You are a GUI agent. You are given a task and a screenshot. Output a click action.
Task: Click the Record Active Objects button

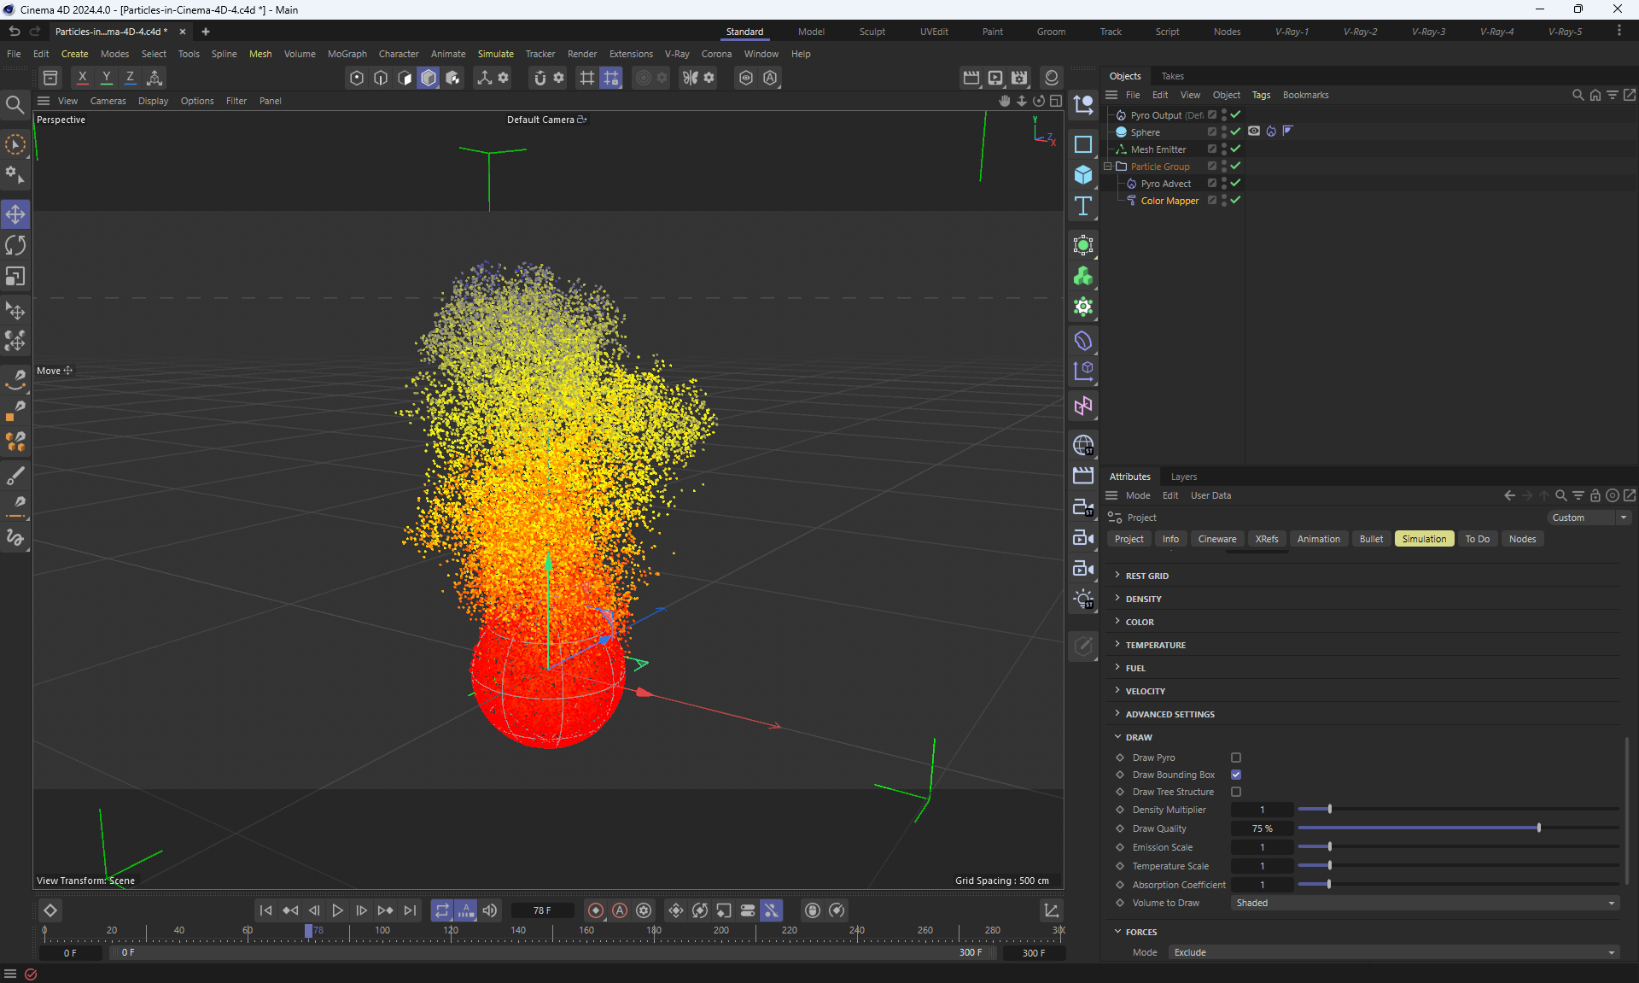click(x=596, y=910)
